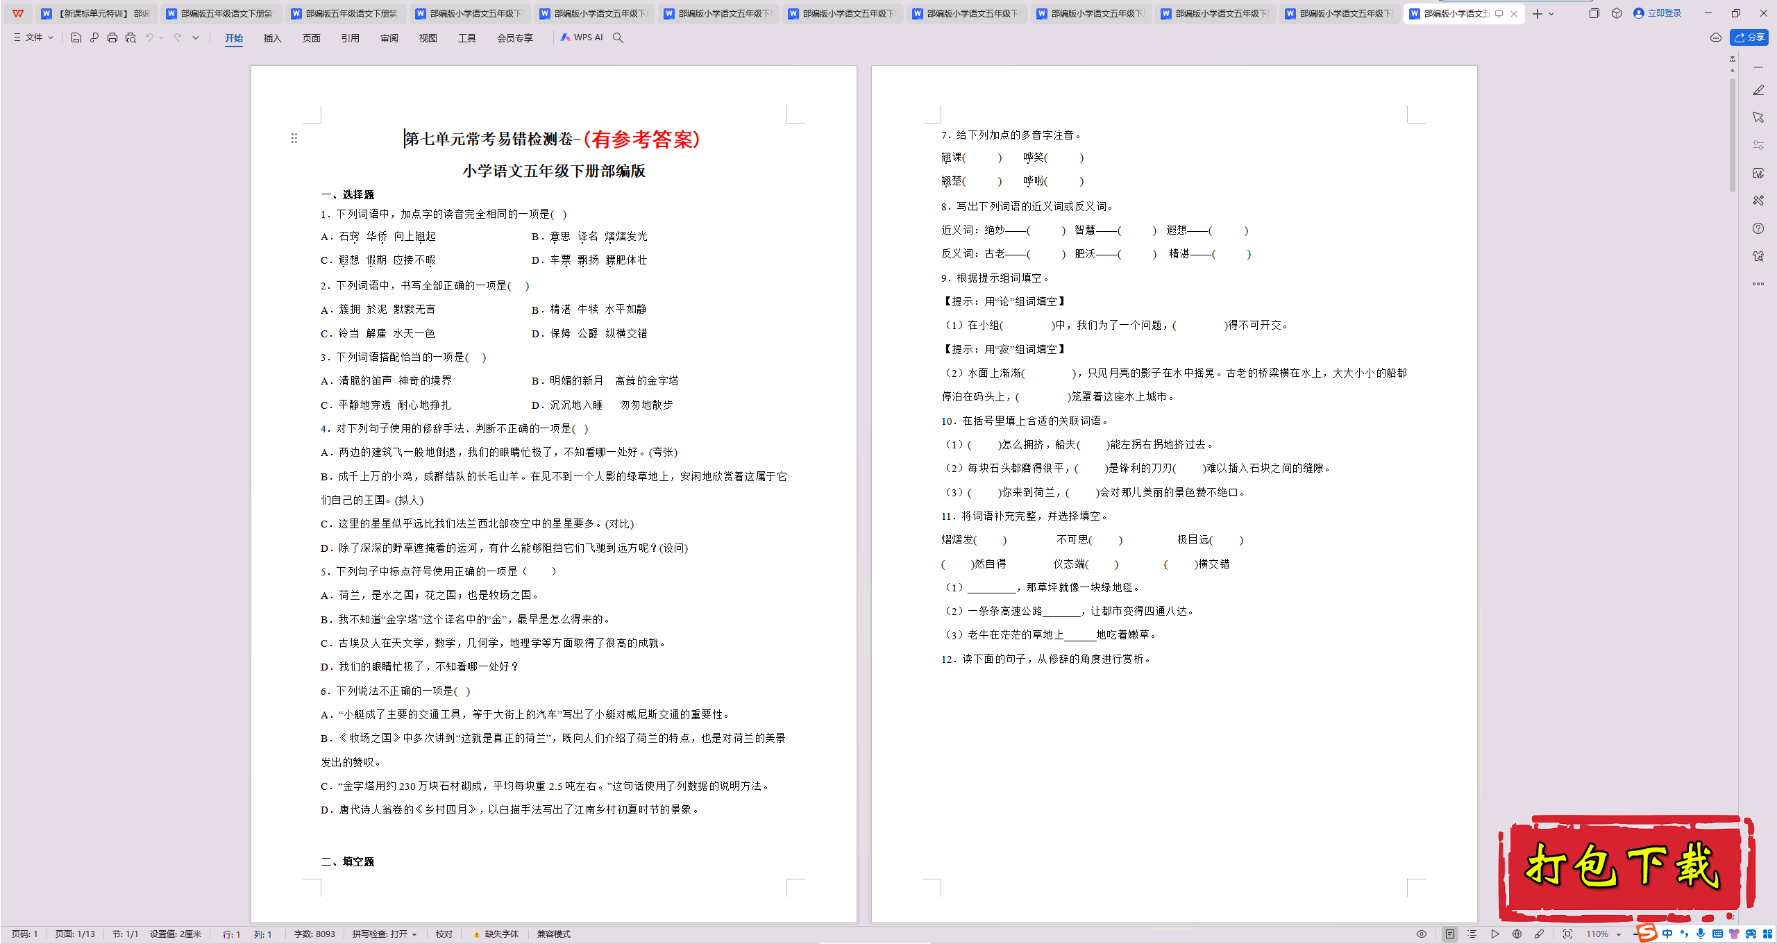
Task: Toggle page layout view button
Action: click(x=1449, y=934)
